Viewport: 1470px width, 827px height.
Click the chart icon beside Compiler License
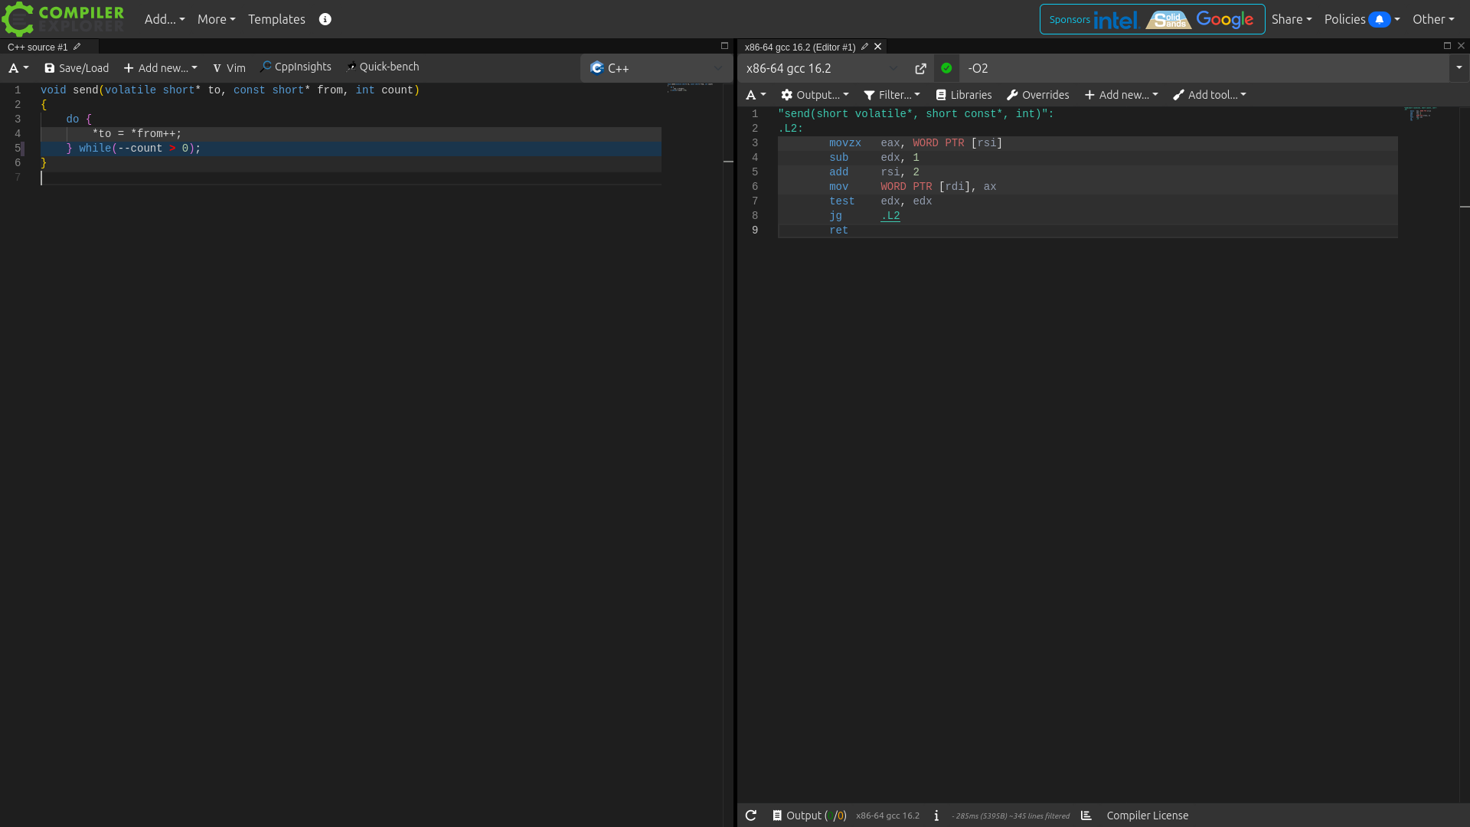pyautogui.click(x=1086, y=816)
